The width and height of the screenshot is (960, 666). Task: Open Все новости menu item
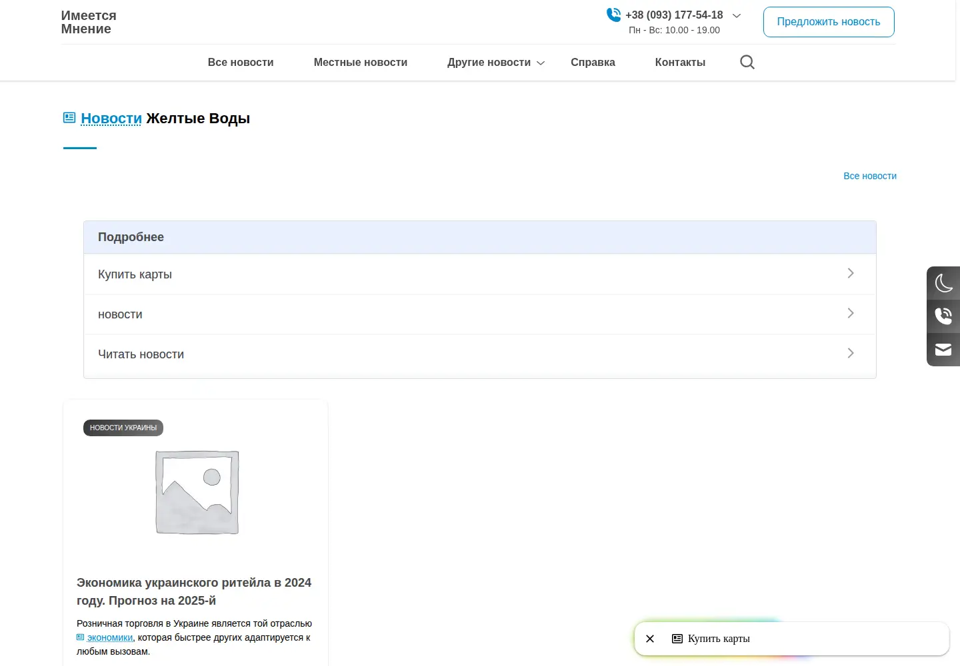241,62
